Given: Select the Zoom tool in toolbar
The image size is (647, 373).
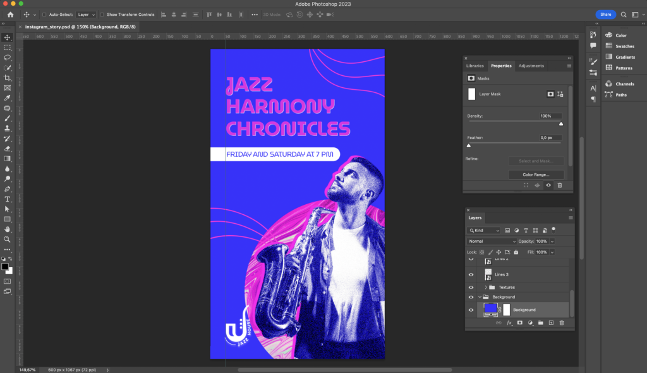Looking at the screenshot, I should [8, 239].
